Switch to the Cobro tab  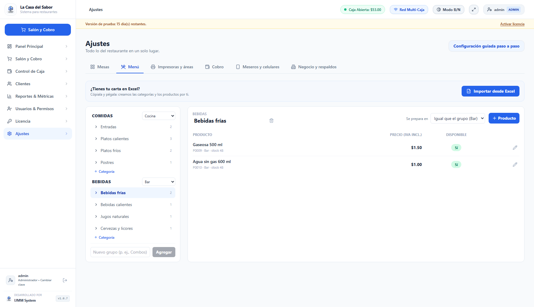tap(214, 67)
